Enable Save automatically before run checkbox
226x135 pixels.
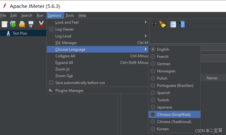[51, 82]
